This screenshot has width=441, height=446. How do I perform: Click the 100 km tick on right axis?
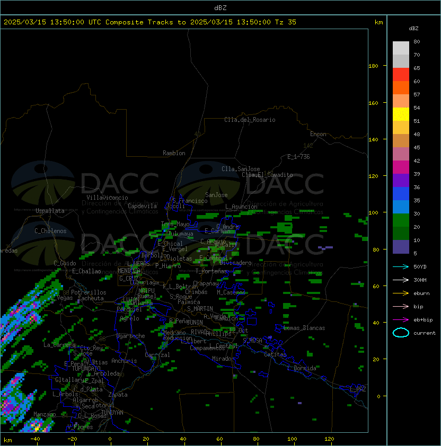click(373, 212)
